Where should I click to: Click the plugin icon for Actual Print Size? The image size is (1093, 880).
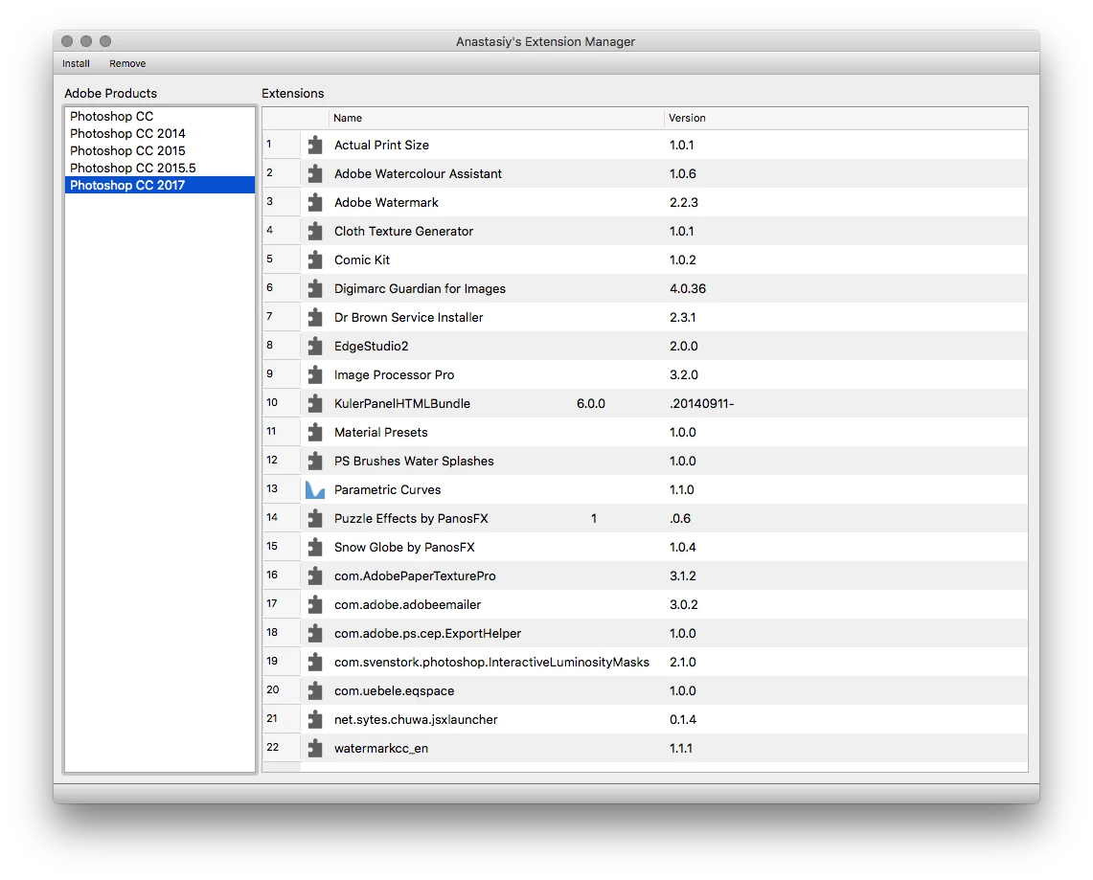pos(315,145)
